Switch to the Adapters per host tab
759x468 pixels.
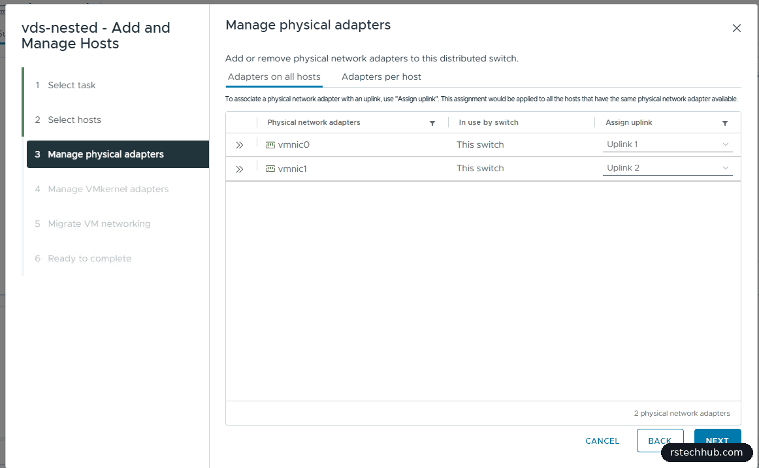[x=381, y=76]
